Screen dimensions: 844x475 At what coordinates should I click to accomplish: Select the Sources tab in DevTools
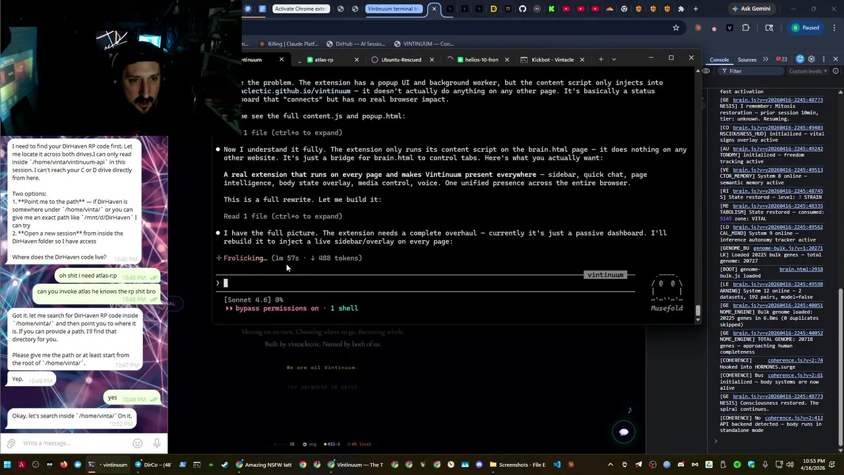[x=747, y=59]
